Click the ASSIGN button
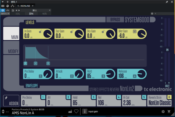This screenshot has width=175, height=117. [11, 101]
